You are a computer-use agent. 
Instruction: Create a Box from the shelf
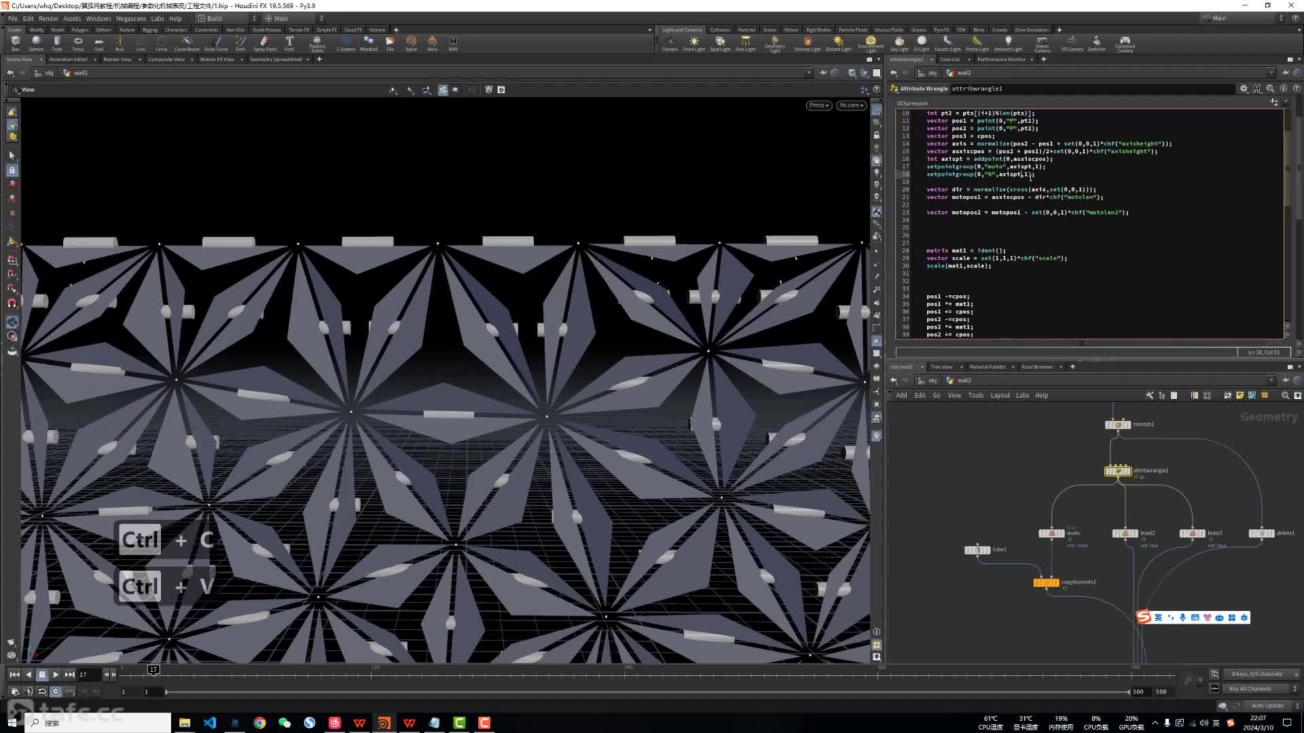coord(15,43)
